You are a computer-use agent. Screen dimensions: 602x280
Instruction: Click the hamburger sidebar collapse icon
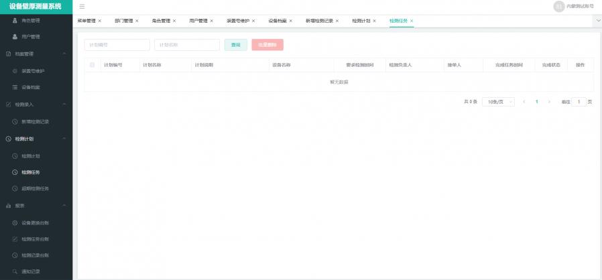click(x=82, y=6)
